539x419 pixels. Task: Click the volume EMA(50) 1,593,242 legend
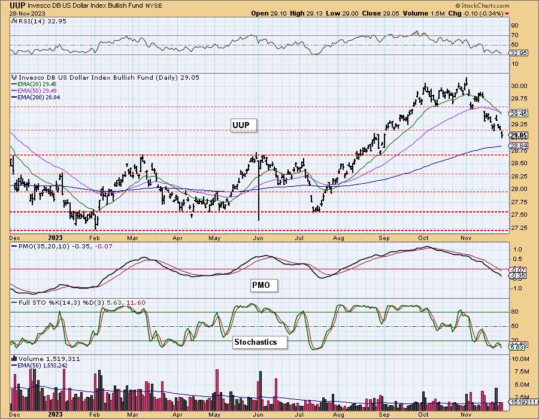tap(43, 365)
